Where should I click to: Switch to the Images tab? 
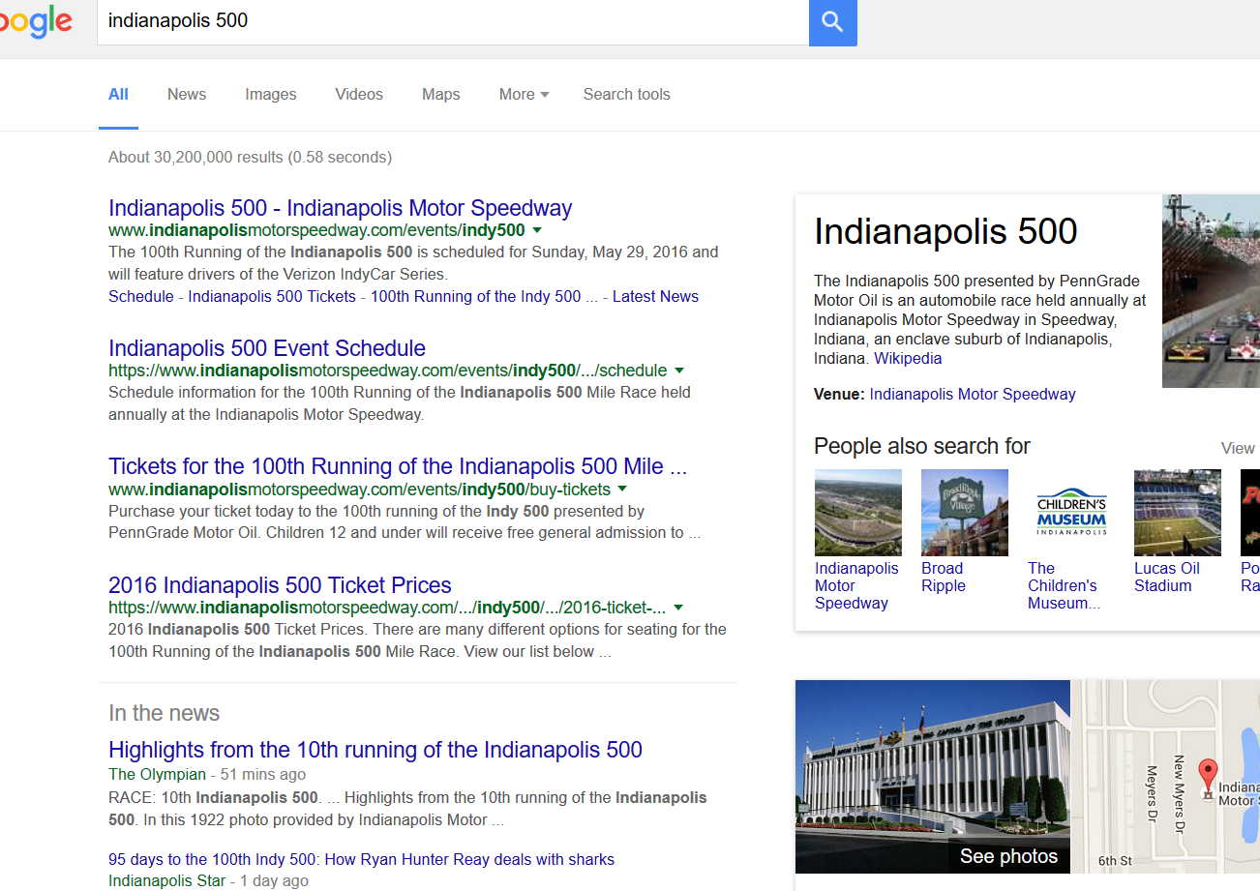click(271, 94)
